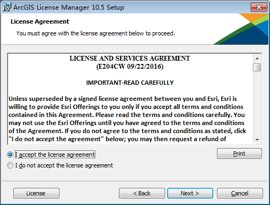Screen dimensions: 270x205
Task: Click the installer icon in the title bar
Action: click(x=7, y=7)
